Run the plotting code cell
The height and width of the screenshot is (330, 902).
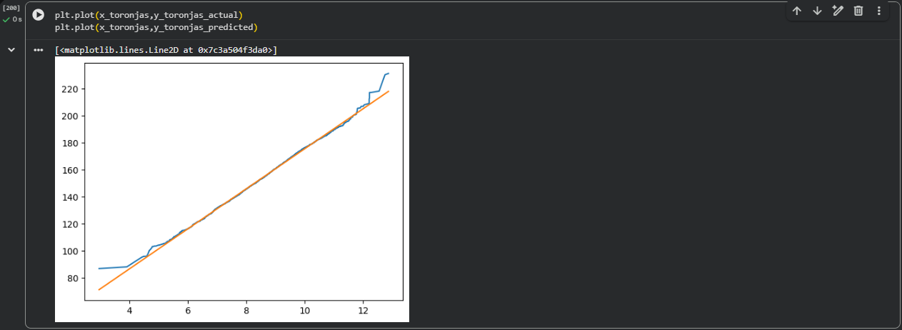[x=39, y=14]
